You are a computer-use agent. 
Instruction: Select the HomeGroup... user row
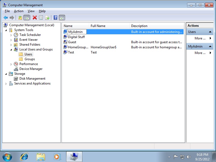(x=123, y=47)
